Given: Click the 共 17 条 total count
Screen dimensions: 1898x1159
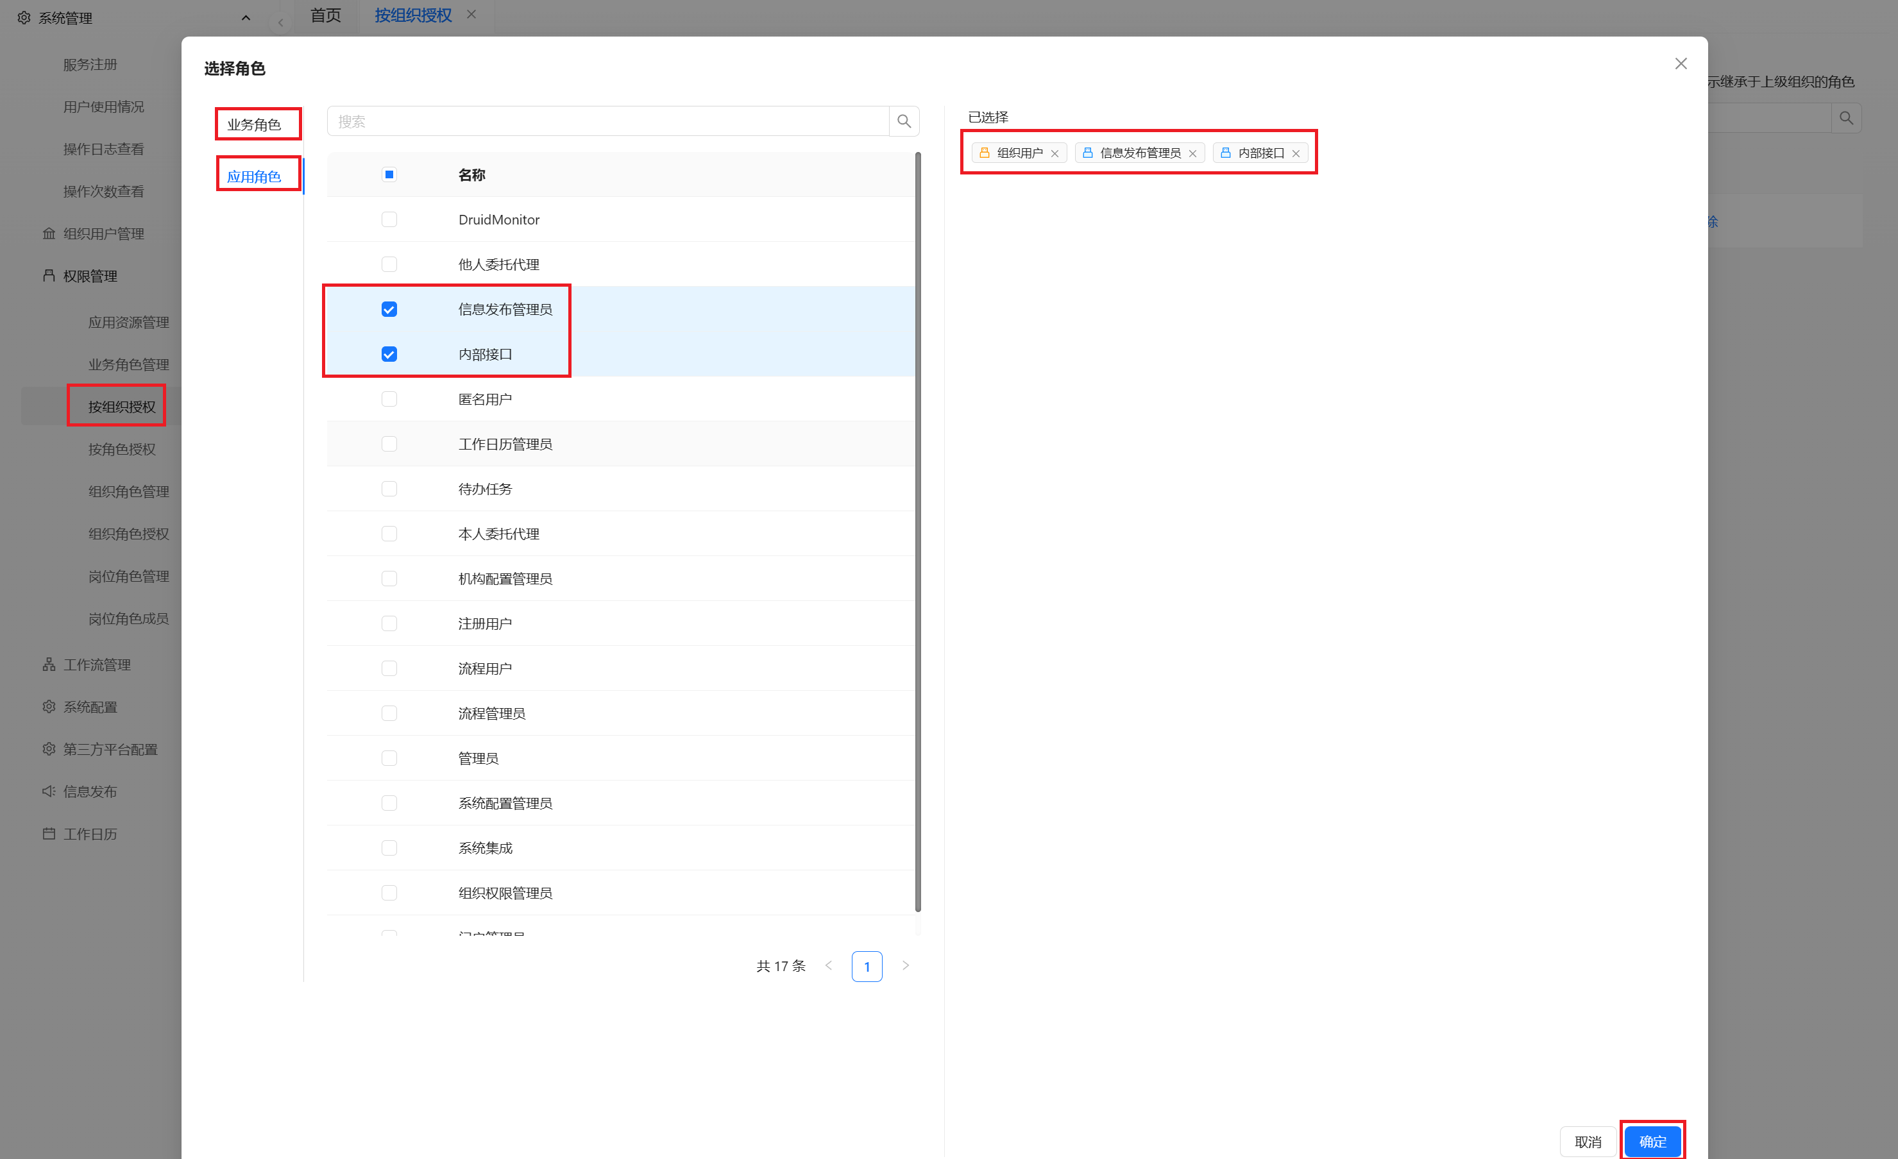Looking at the screenshot, I should (781, 966).
